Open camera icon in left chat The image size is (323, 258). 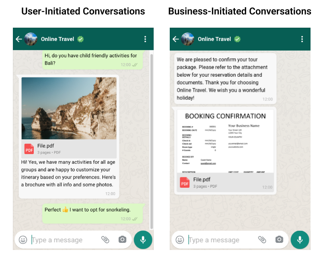tap(122, 240)
